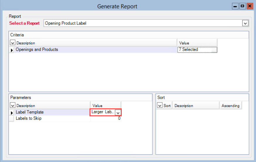Image resolution: width=256 pixels, height=162 pixels.
Task: Close the Generate Report window
Action: pos(250,6)
